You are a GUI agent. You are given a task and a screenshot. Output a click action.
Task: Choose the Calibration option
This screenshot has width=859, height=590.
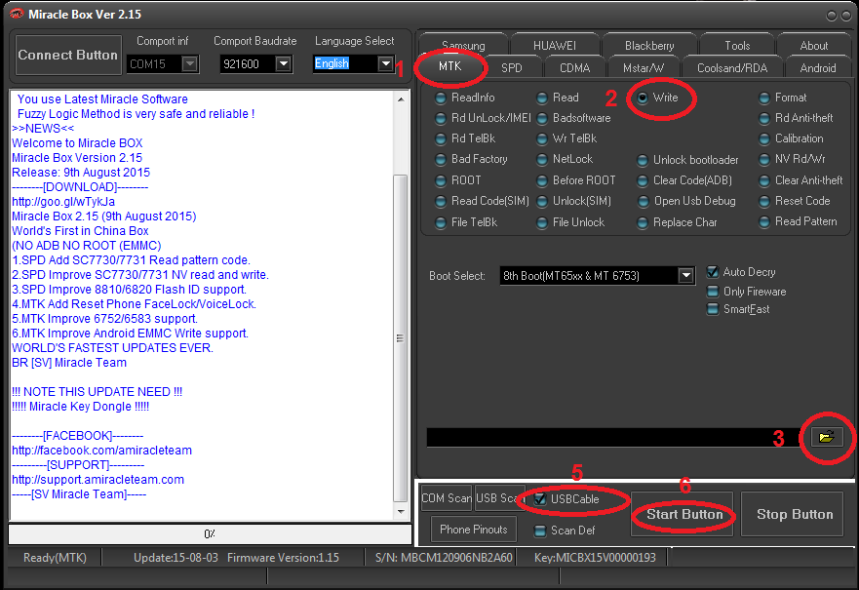[791, 138]
